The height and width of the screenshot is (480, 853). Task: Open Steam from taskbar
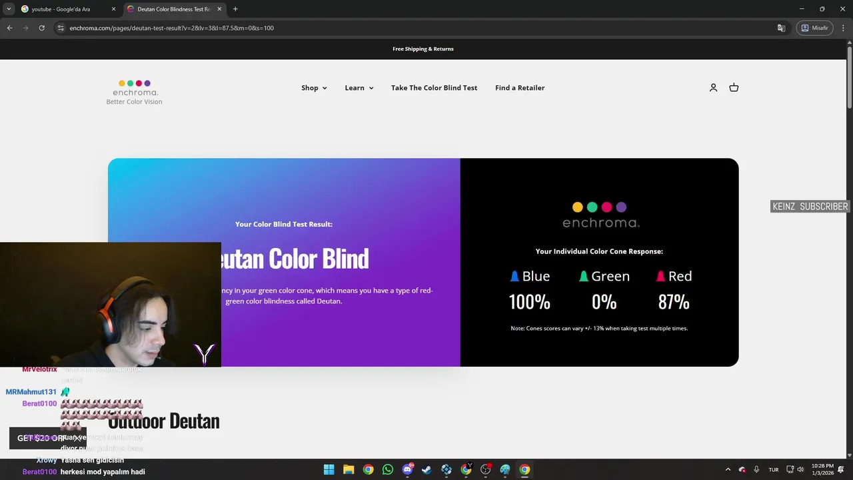click(426, 469)
